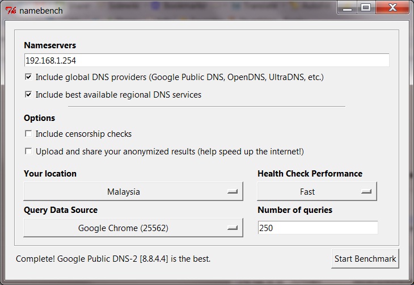The image size is (414, 285).
Task: Click the Number of queries field
Action: [318, 228]
